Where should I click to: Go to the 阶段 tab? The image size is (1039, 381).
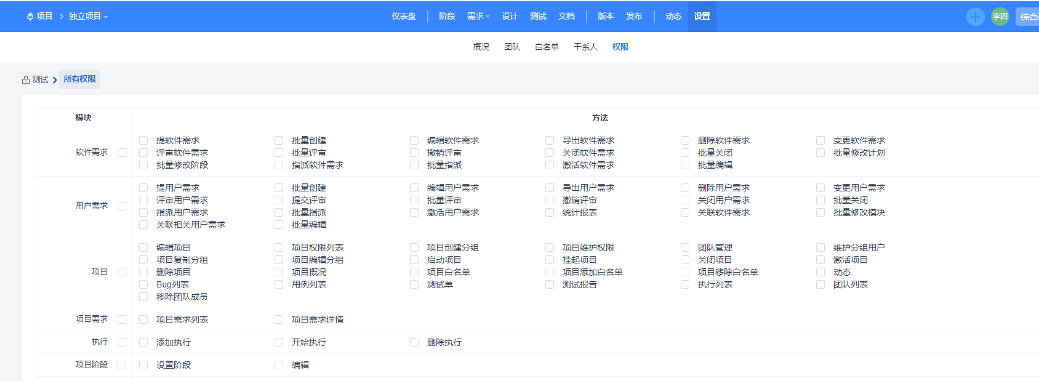tap(447, 17)
